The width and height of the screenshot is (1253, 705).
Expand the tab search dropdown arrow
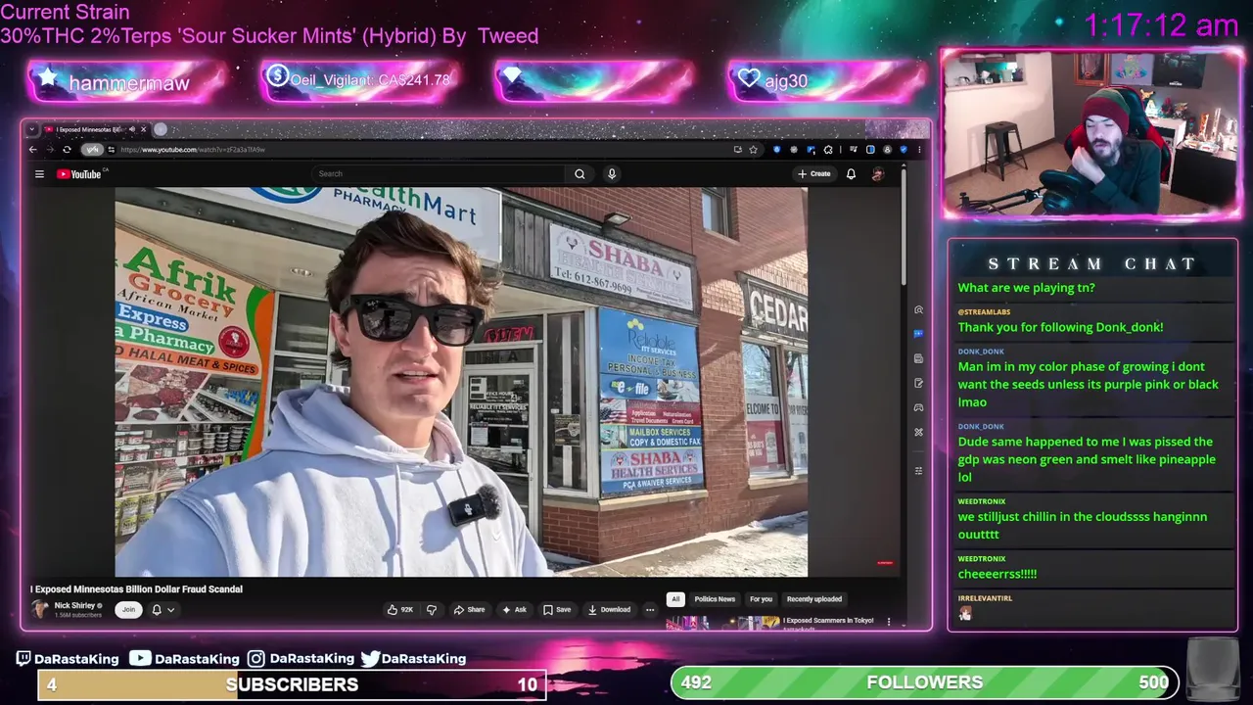pos(32,129)
